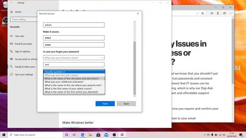Open Task View on taskbar

[x=74, y=135]
